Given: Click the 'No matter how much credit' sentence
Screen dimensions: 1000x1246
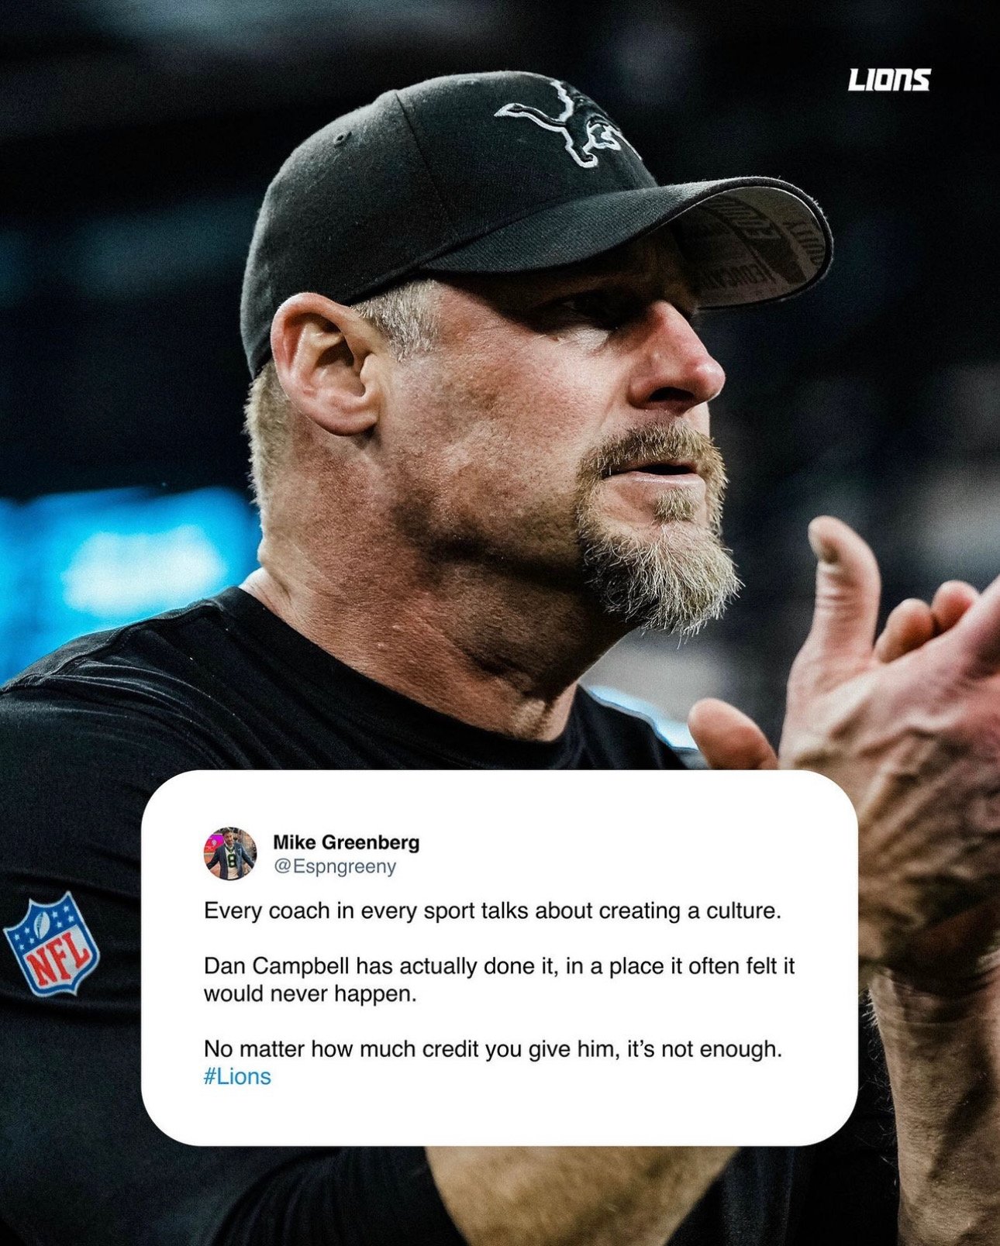Looking at the screenshot, I should click(493, 1050).
